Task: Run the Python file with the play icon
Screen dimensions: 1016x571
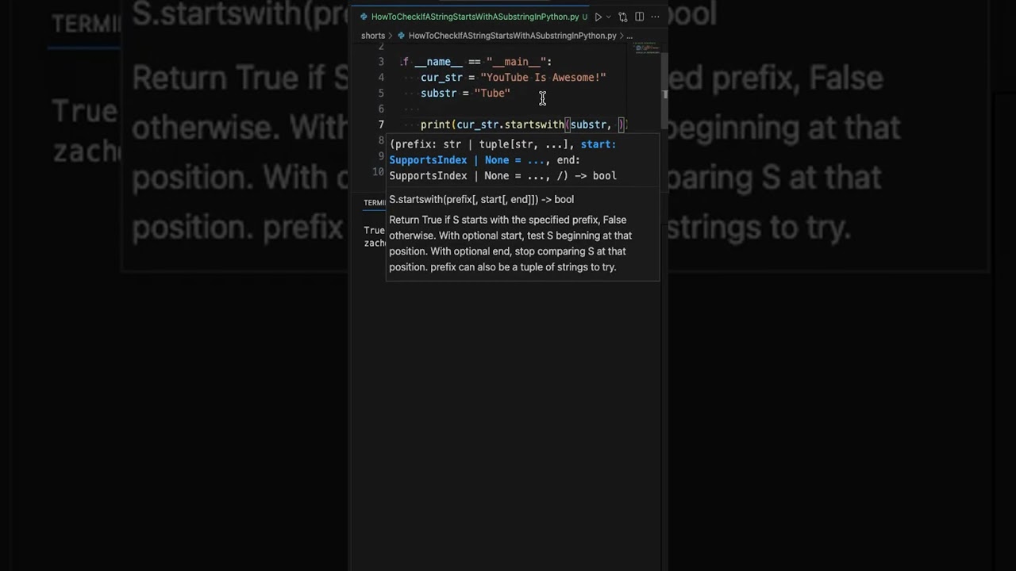Action: [x=598, y=17]
